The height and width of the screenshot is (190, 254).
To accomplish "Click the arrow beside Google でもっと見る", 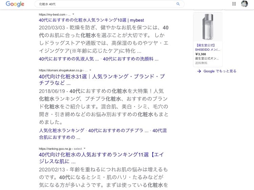I will click(x=199, y=71).
